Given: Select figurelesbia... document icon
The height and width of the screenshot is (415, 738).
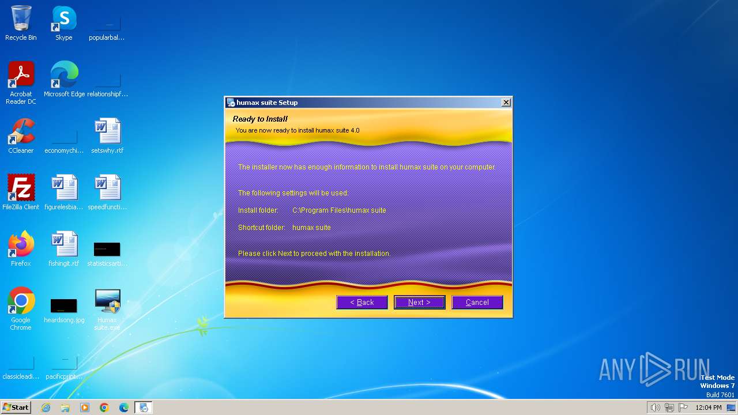Looking at the screenshot, I should (64, 193).
